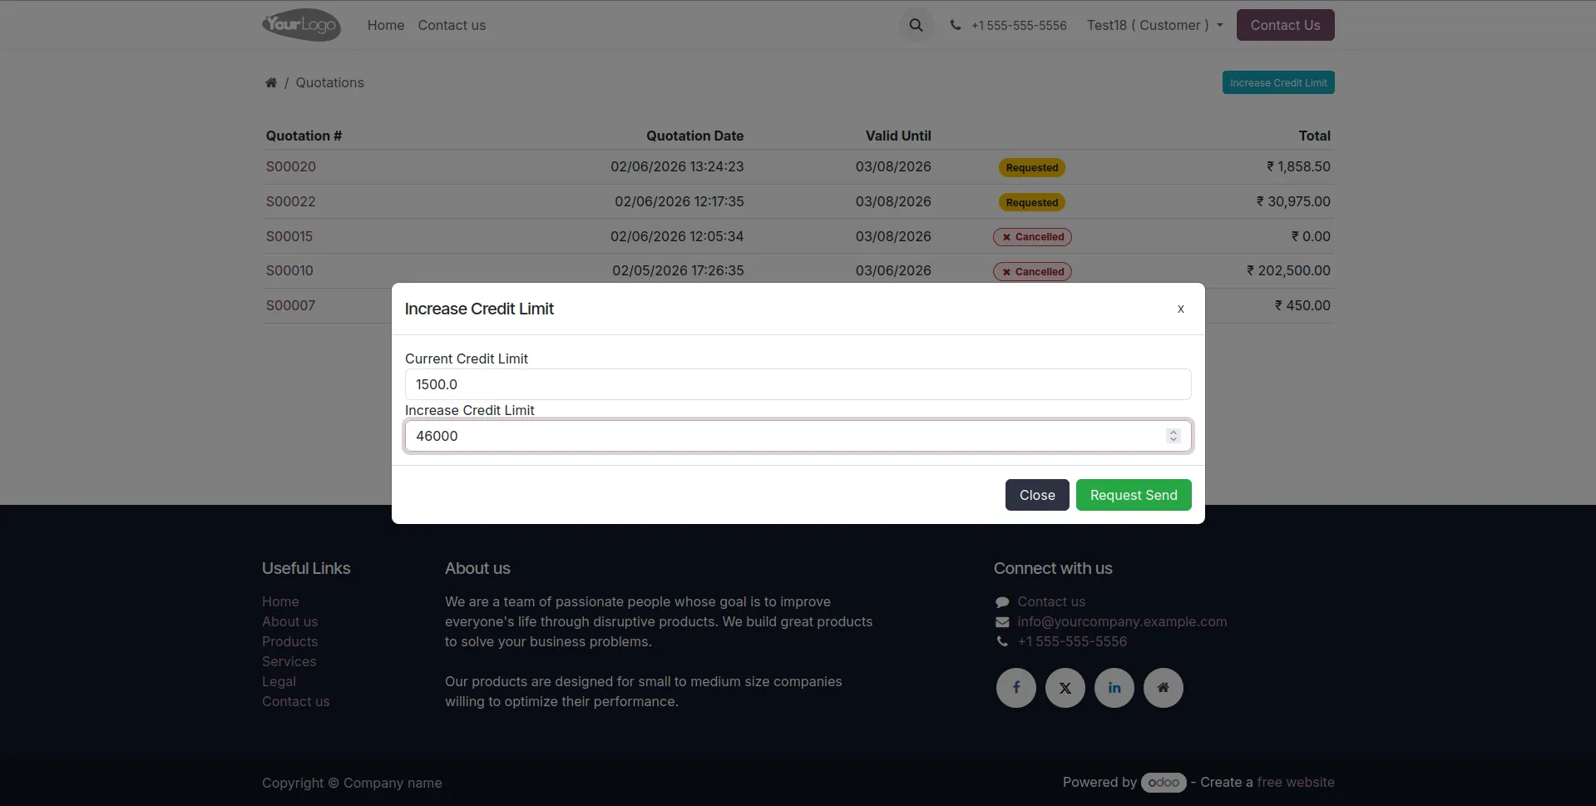This screenshot has width=1596, height=806.
Task: Open the X (Twitter) social icon
Action: coord(1065,688)
